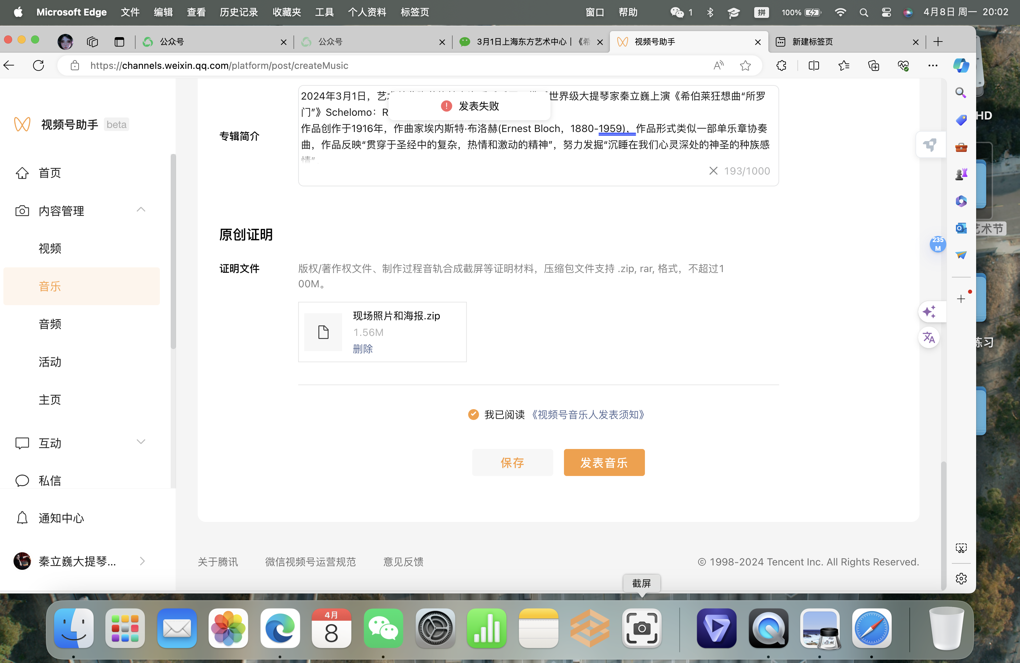Open WeChat from the dock
The width and height of the screenshot is (1020, 663).
[383, 628]
